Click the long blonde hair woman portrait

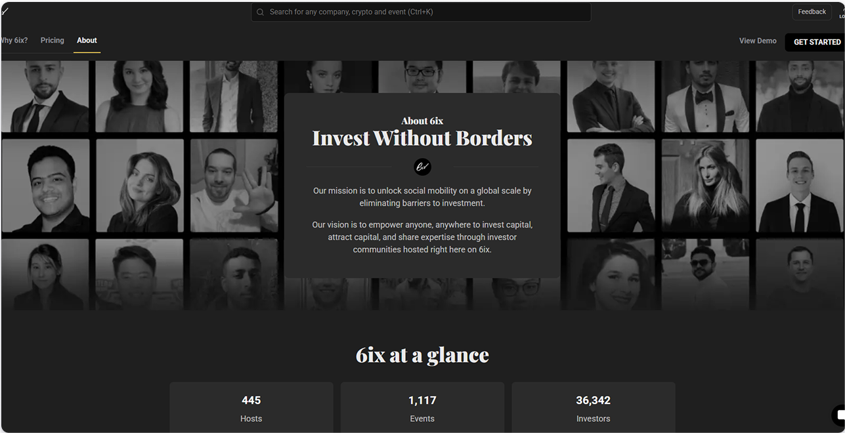[705, 186]
